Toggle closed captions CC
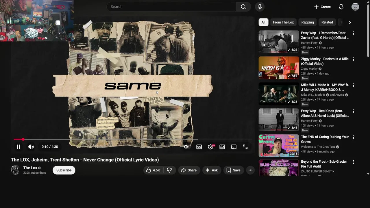The image size is (370, 208). (199, 147)
